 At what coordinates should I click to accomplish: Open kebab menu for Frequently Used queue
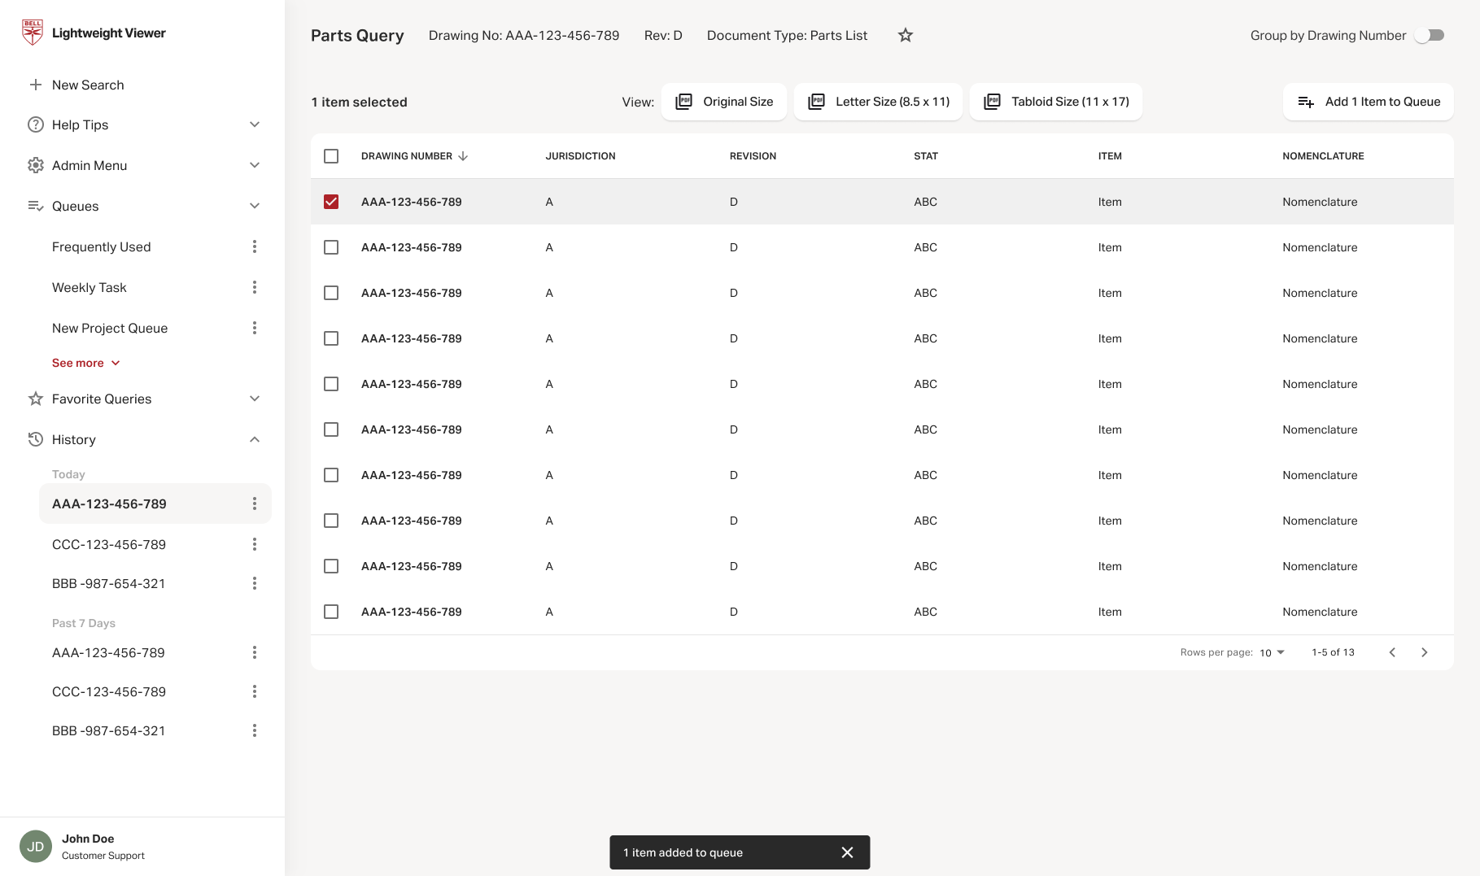point(255,246)
